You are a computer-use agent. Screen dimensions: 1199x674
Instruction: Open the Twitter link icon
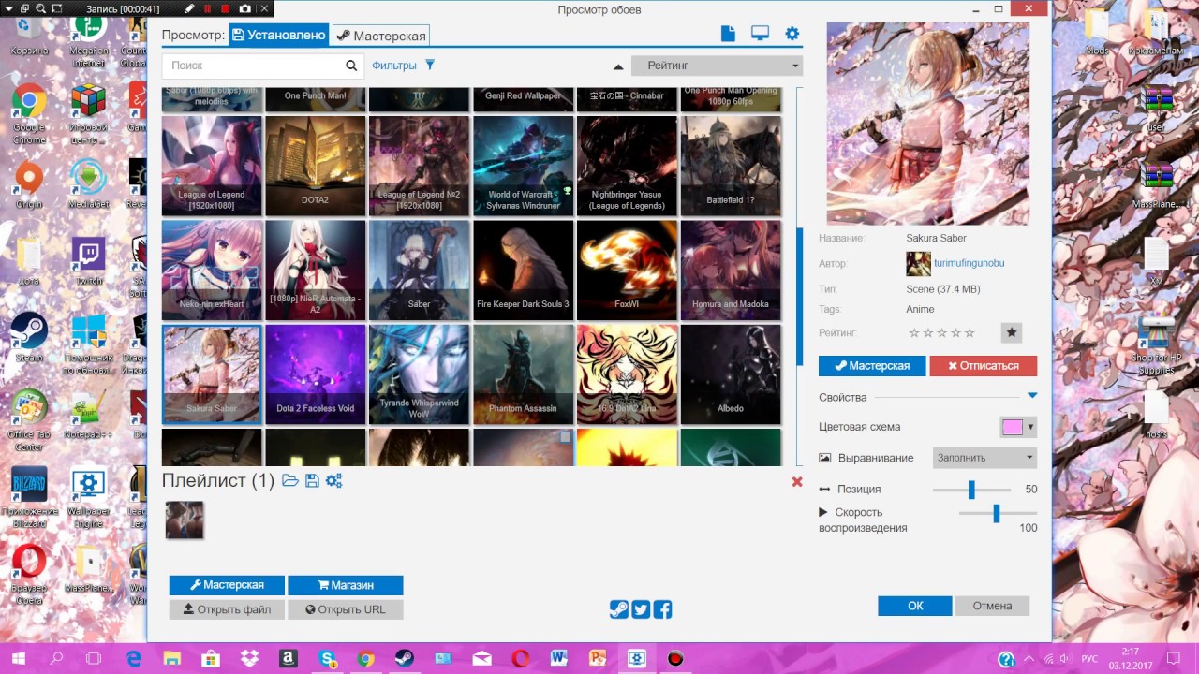click(x=641, y=609)
